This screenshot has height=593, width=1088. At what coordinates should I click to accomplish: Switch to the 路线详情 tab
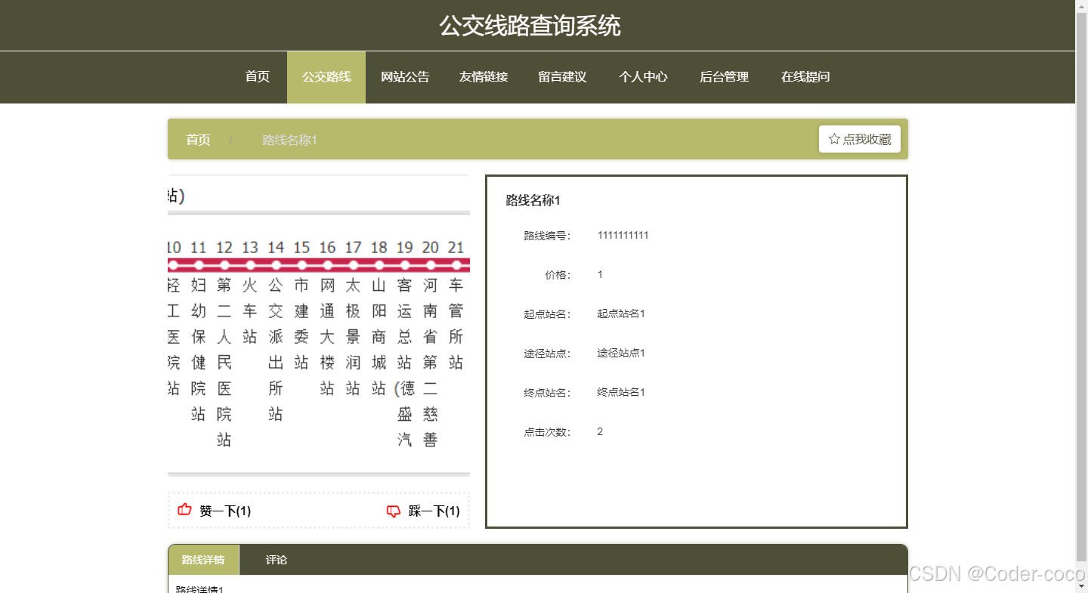[203, 560]
